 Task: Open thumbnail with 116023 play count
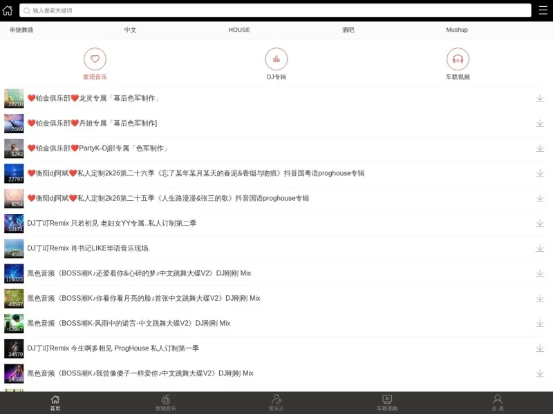pyautogui.click(x=14, y=273)
